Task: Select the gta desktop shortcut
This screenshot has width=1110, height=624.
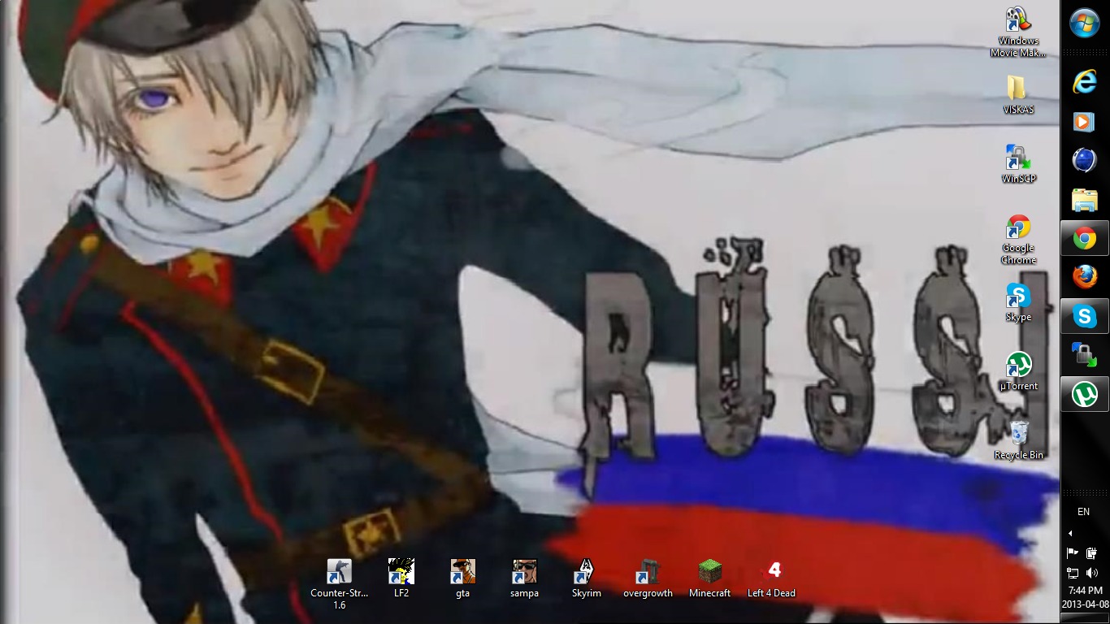Action: click(463, 578)
